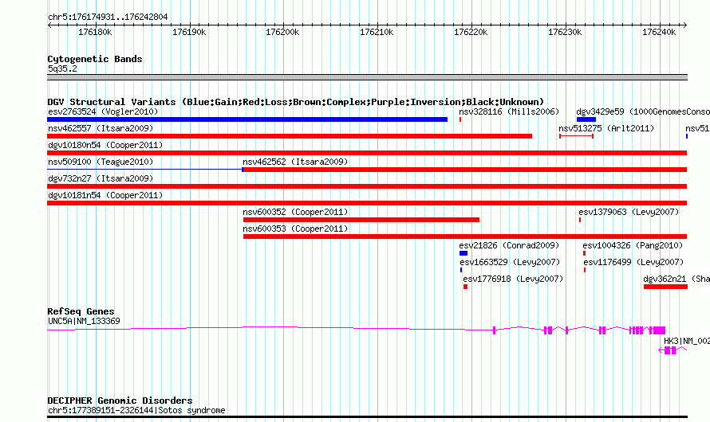Click the dgv10181n54 (Cooper2011) label
Viewport: 710px width, 422px height.
[x=105, y=195]
